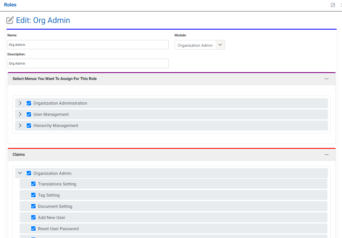Click the Name input field
This screenshot has width=342, height=238.
[x=88, y=45]
